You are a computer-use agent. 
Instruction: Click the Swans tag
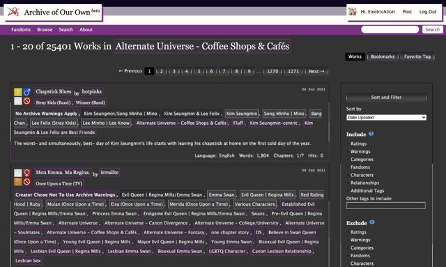click(x=258, y=213)
